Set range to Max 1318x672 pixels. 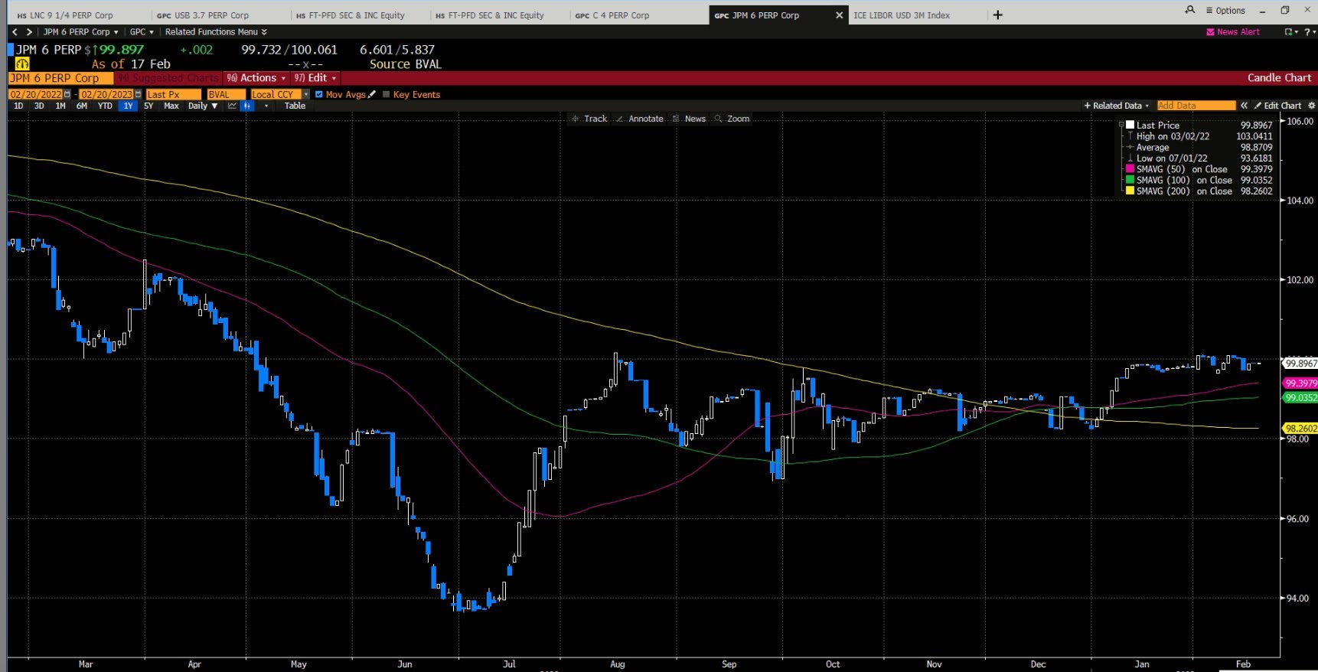(x=171, y=106)
